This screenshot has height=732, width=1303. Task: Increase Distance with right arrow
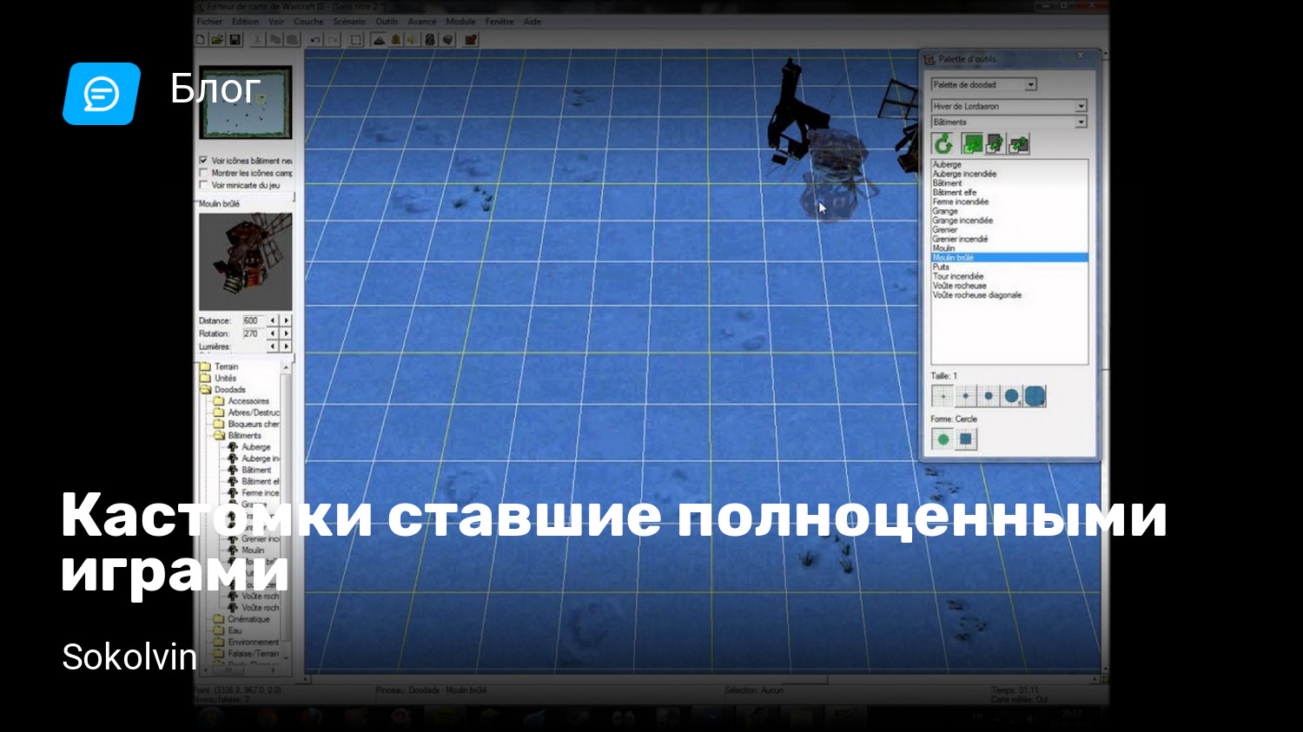point(286,320)
